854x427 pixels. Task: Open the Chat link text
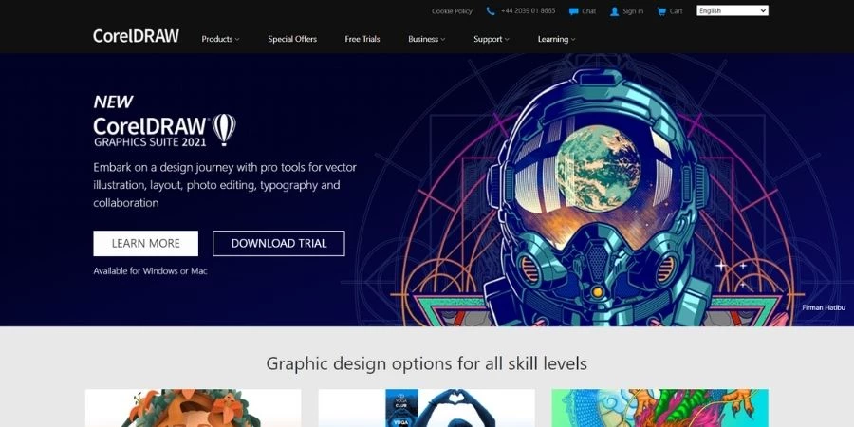coord(588,11)
